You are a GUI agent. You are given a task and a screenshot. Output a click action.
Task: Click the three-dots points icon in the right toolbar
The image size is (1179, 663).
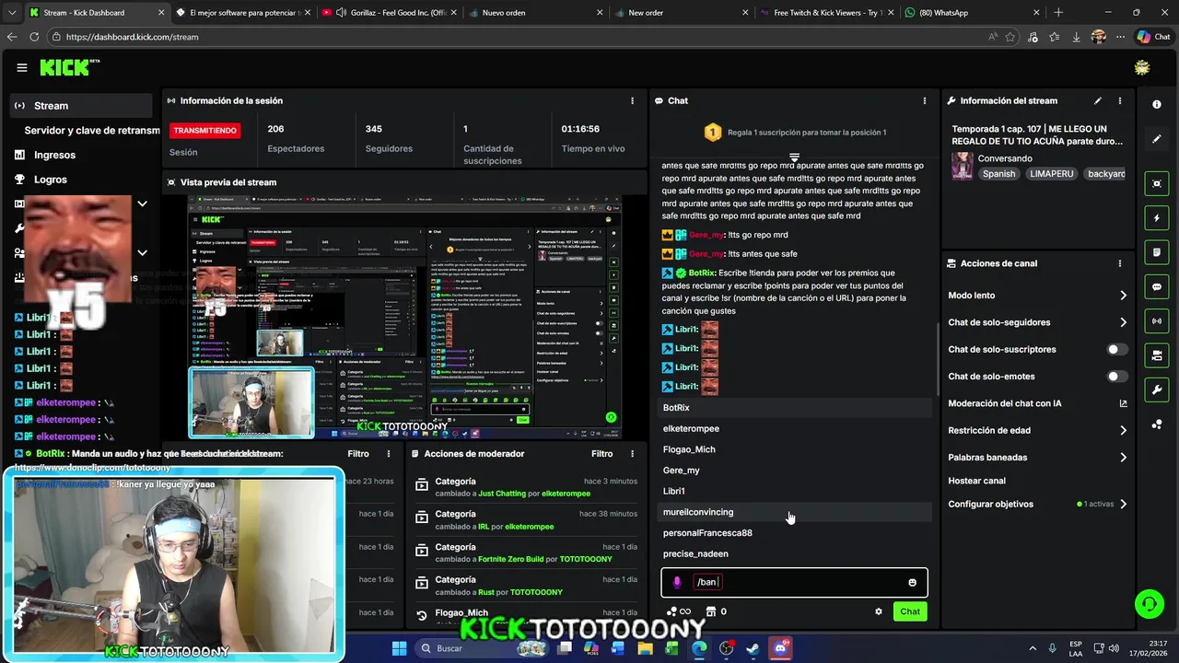click(x=1157, y=424)
